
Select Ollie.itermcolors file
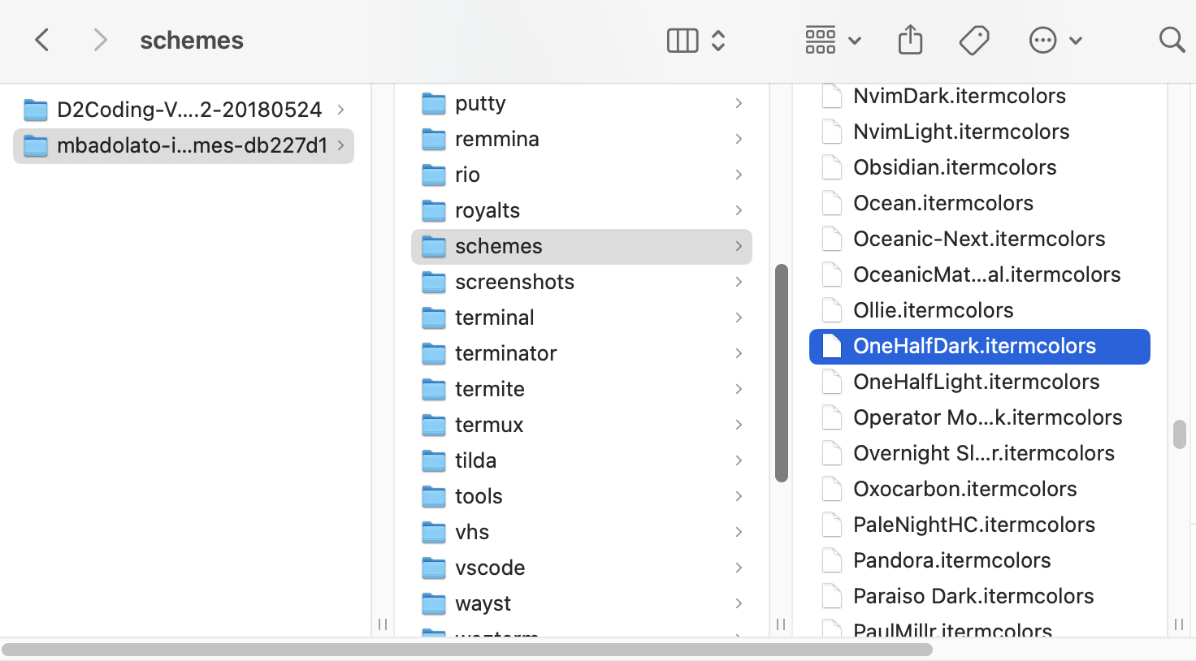click(980, 310)
